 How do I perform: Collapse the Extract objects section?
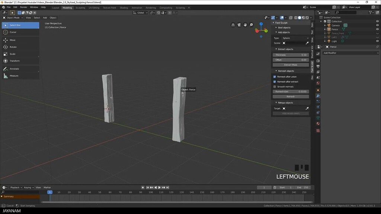pos(284,49)
